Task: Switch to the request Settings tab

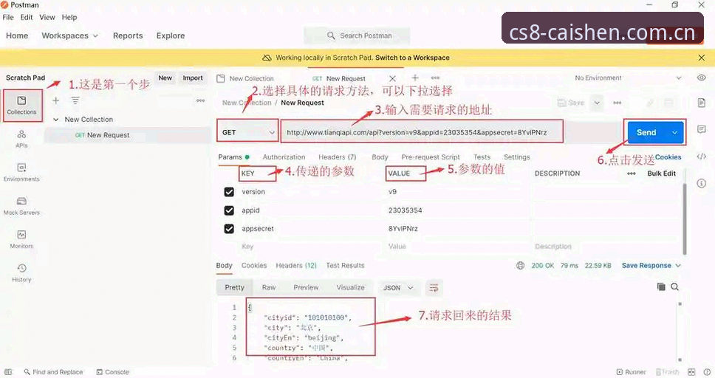Action: point(516,157)
